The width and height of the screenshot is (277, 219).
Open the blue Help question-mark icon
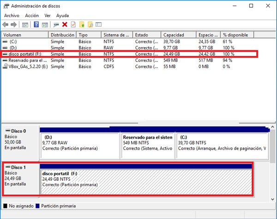36,24
